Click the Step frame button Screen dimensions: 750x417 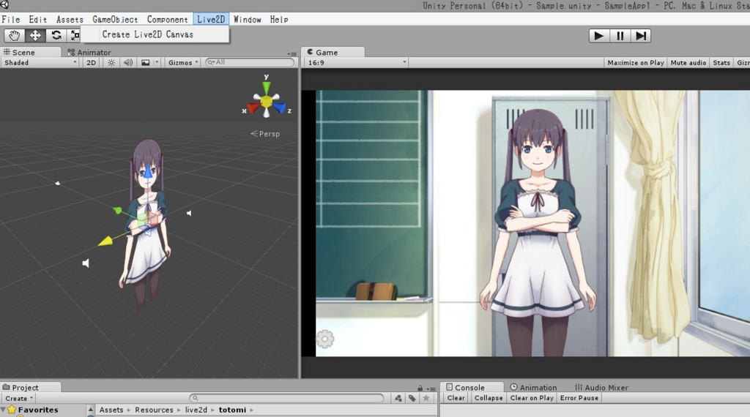pyautogui.click(x=640, y=36)
